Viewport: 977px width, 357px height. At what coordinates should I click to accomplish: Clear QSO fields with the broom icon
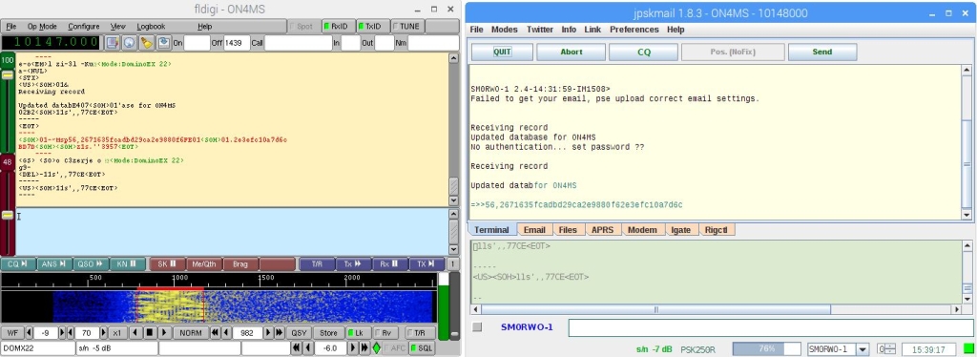click(x=146, y=42)
